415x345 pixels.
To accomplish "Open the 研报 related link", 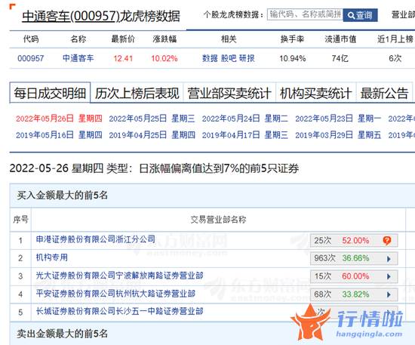I will pyautogui.click(x=247, y=58).
